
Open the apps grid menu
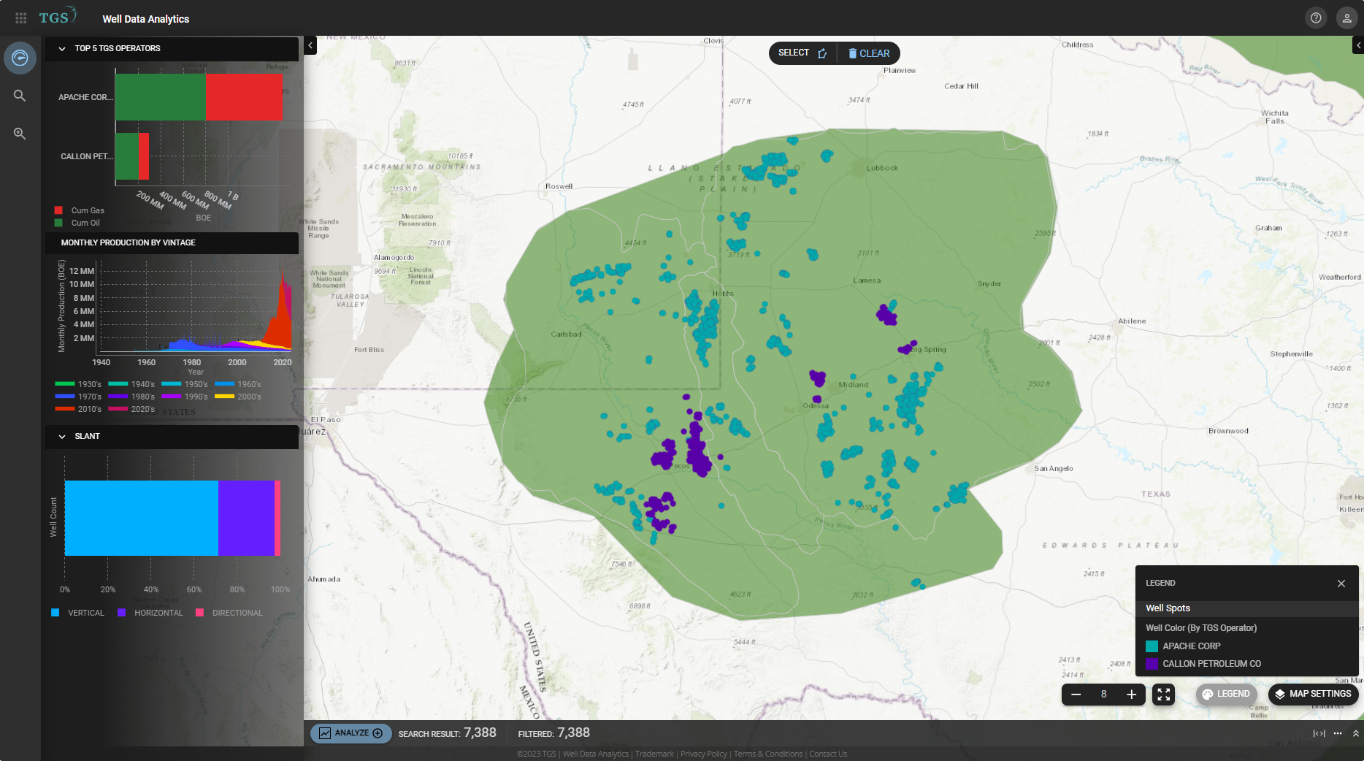point(21,18)
